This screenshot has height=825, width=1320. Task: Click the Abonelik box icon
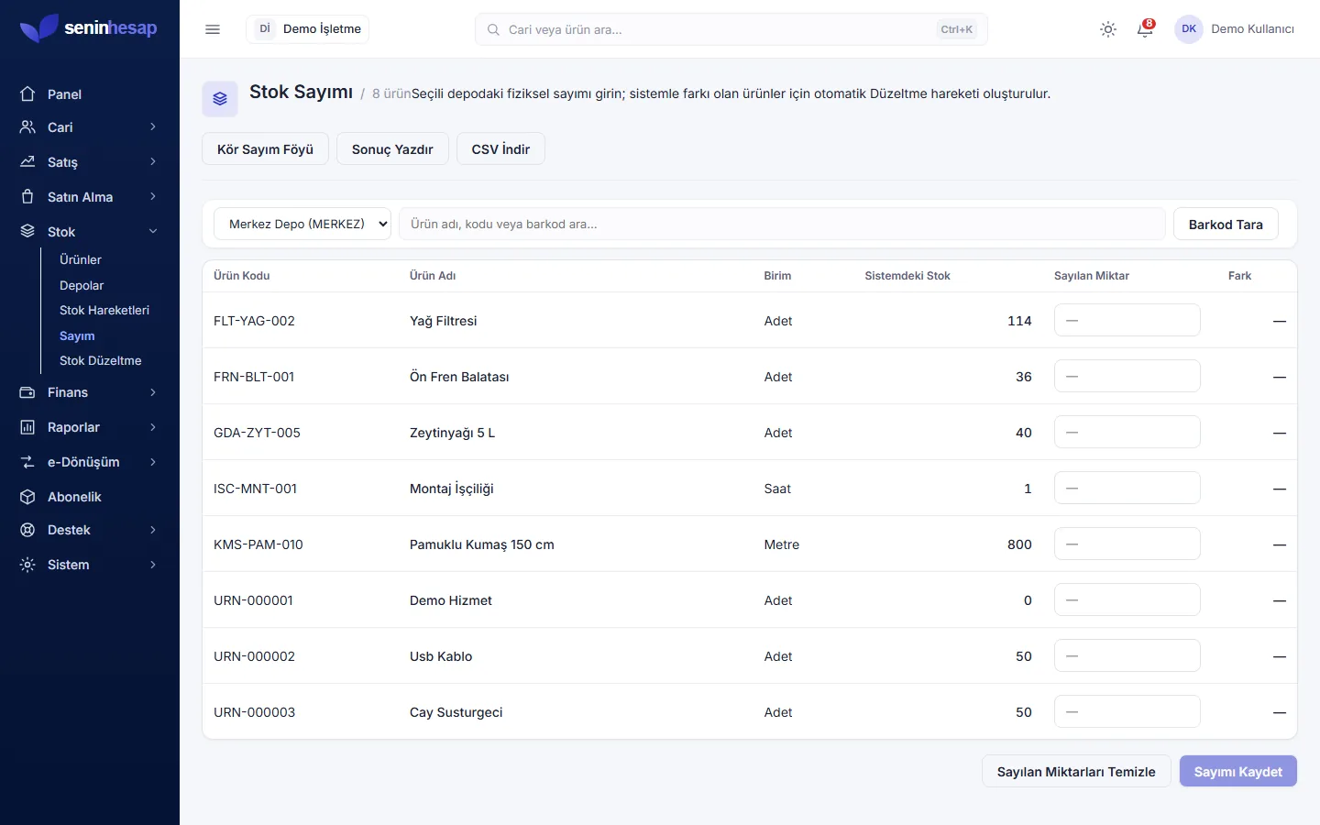27,497
